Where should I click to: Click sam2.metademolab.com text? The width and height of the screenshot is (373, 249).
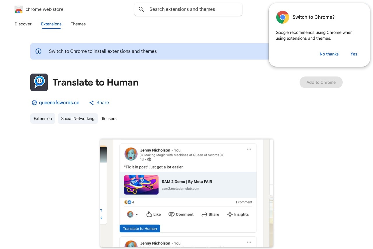(x=180, y=189)
